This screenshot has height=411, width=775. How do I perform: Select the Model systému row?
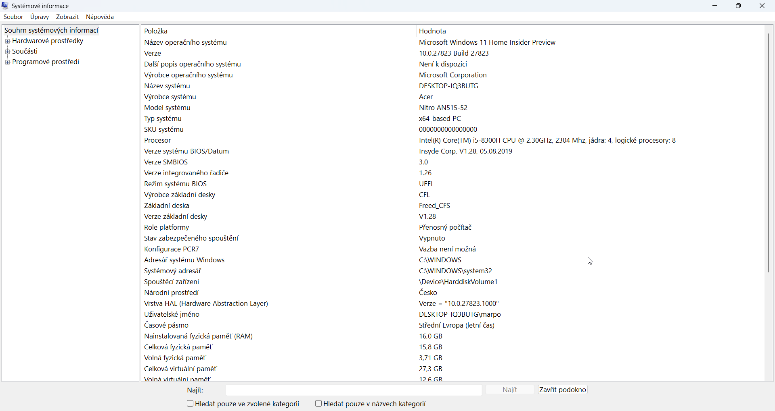pyautogui.click(x=436, y=108)
